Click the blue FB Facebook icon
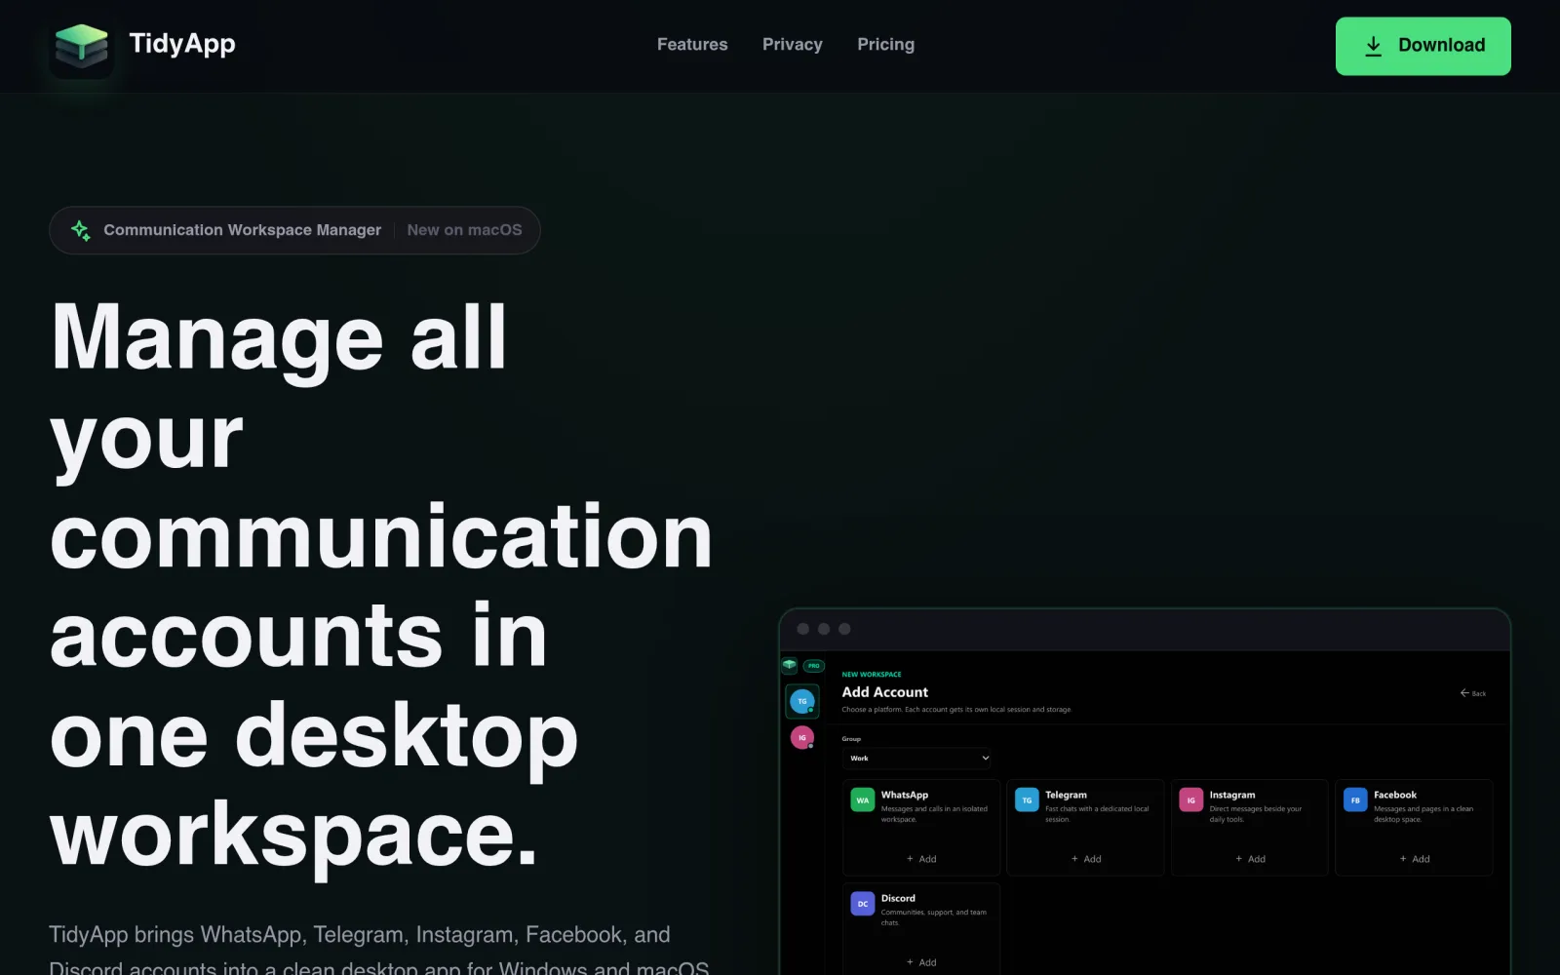 pos(1355,800)
